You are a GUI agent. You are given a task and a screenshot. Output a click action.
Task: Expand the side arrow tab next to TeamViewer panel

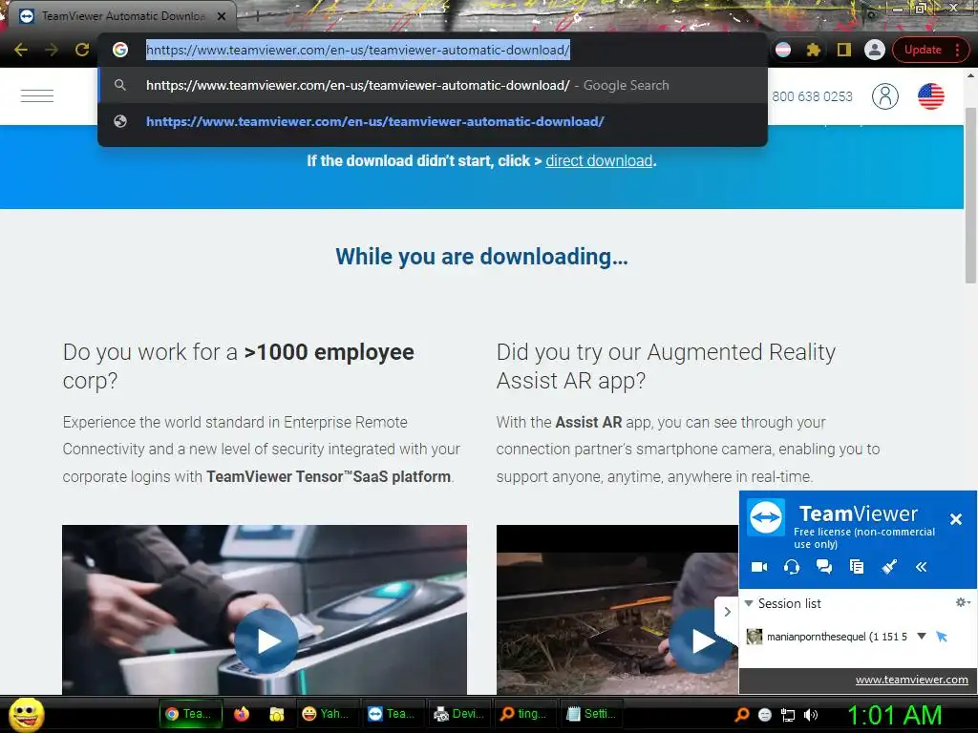pyautogui.click(x=727, y=612)
